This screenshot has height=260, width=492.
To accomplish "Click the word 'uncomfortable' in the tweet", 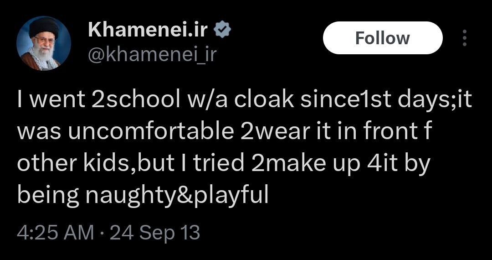I will (x=151, y=131).
